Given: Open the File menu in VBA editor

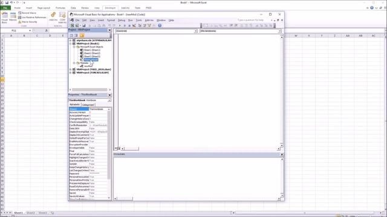Looking at the screenshot, I should 77,20.
